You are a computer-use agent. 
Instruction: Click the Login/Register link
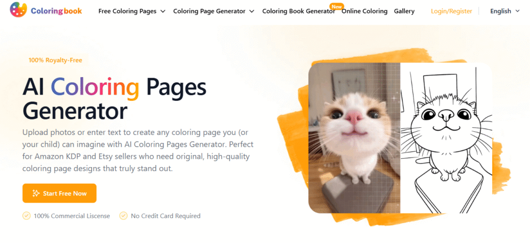point(451,11)
